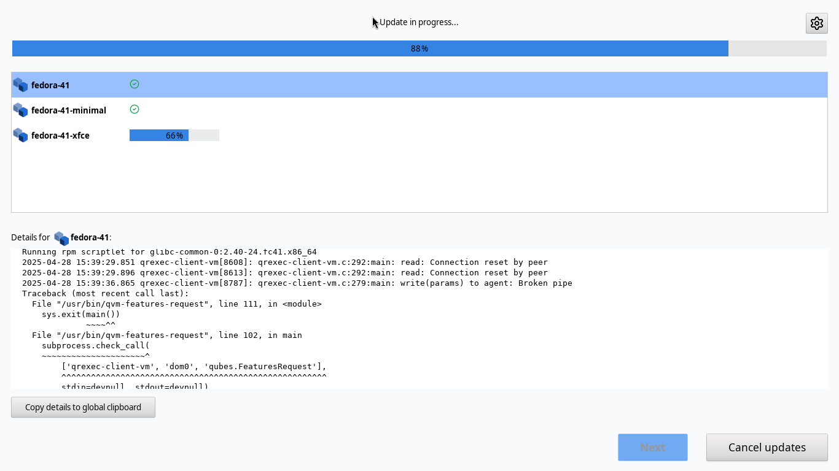
Task: Click the 'qubes.FeaturesRequest' argument line
Action: [194, 367]
